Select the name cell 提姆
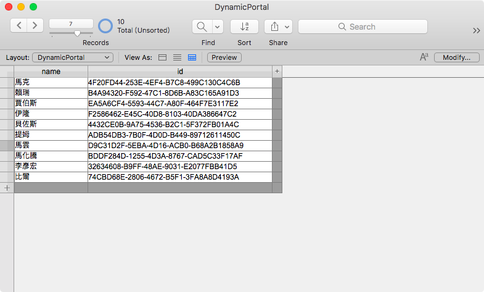The height and width of the screenshot is (292, 484). [51, 135]
